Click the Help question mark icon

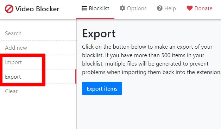(x=160, y=8)
